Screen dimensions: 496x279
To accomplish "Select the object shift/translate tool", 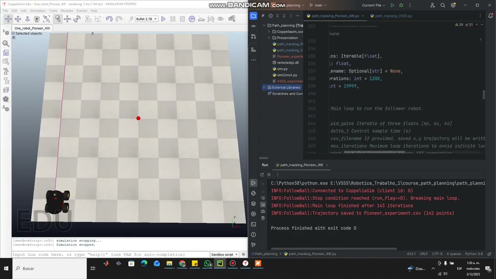I will [x=67, y=19].
